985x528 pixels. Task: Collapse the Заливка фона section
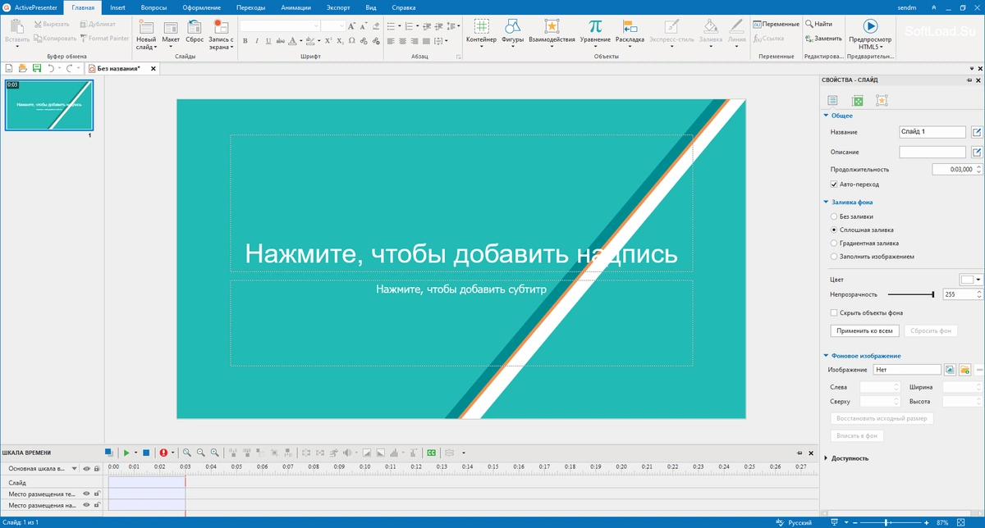826,202
